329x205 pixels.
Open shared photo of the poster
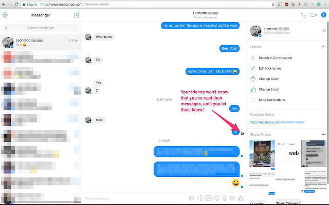(x=262, y=154)
